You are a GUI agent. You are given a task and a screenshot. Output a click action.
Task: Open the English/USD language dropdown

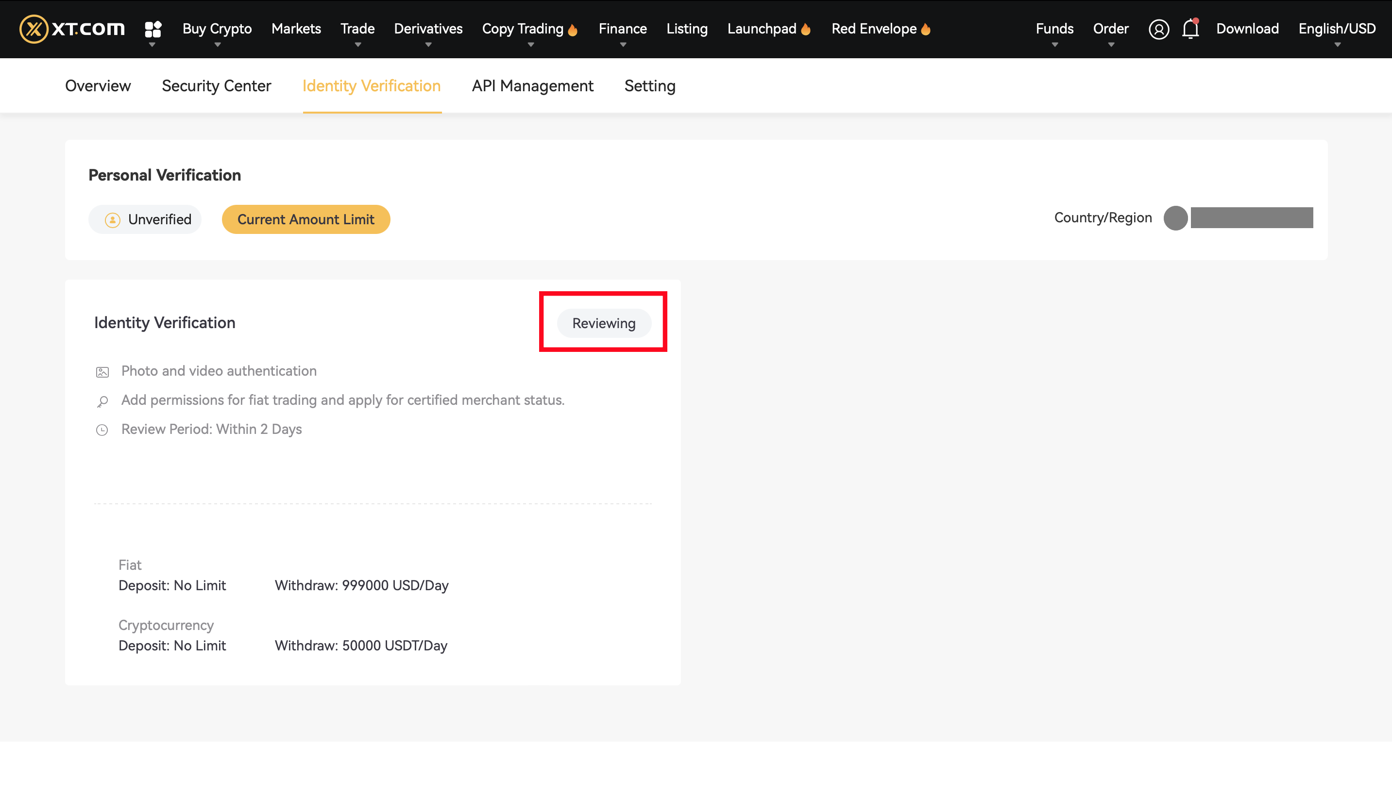point(1337,29)
